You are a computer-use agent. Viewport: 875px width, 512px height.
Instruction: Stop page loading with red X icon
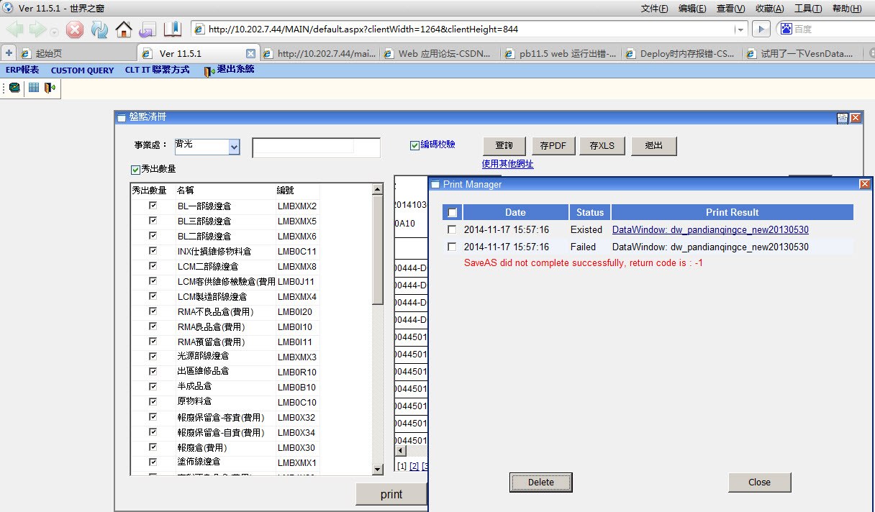pyautogui.click(x=75, y=29)
